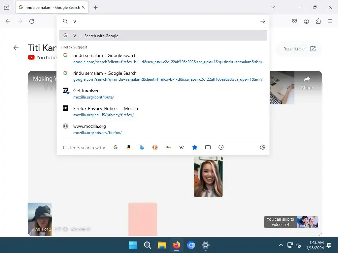The height and width of the screenshot is (253, 338).
Task: Open the www.mozilla.org suggestion
Action: coord(163,129)
